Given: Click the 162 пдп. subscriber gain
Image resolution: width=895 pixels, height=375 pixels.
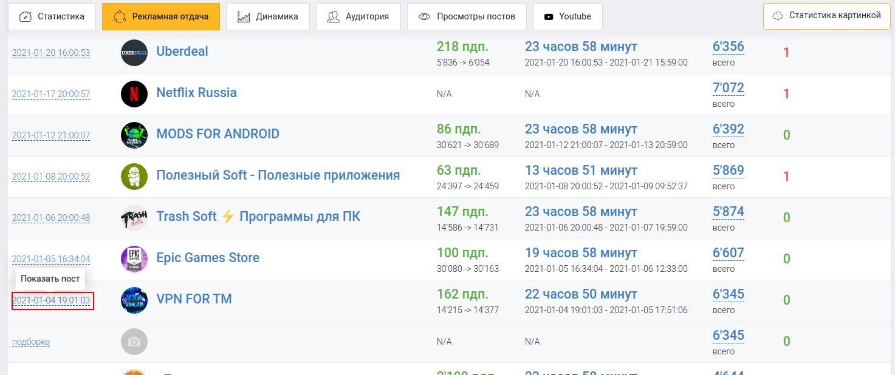Looking at the screenshot, I should [x=462, y=294].
